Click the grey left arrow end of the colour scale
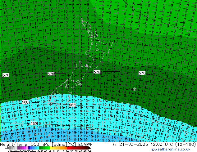The height and width of the screenshot is (152, 197). click(7, 148)
